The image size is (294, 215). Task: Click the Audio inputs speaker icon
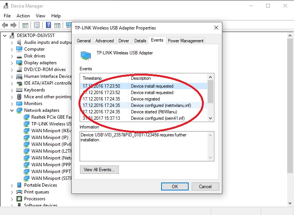(19, 42)
